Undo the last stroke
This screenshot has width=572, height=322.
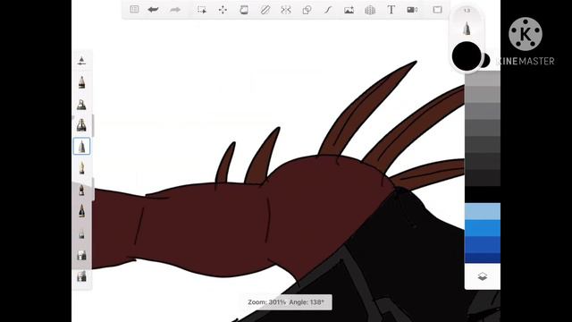153,10
